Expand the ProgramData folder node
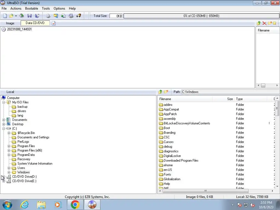Screen dimensions: 280x210 (x=9, y=155)
